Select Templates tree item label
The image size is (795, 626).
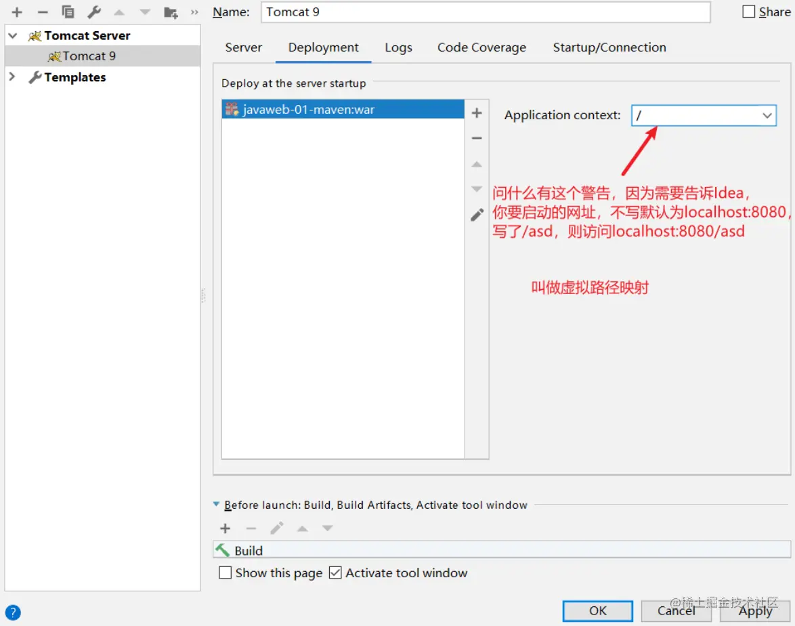[75, 77]
